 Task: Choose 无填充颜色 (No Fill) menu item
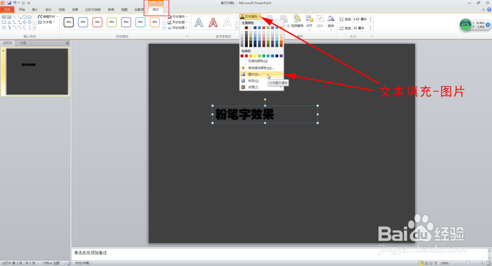point(262,61)
